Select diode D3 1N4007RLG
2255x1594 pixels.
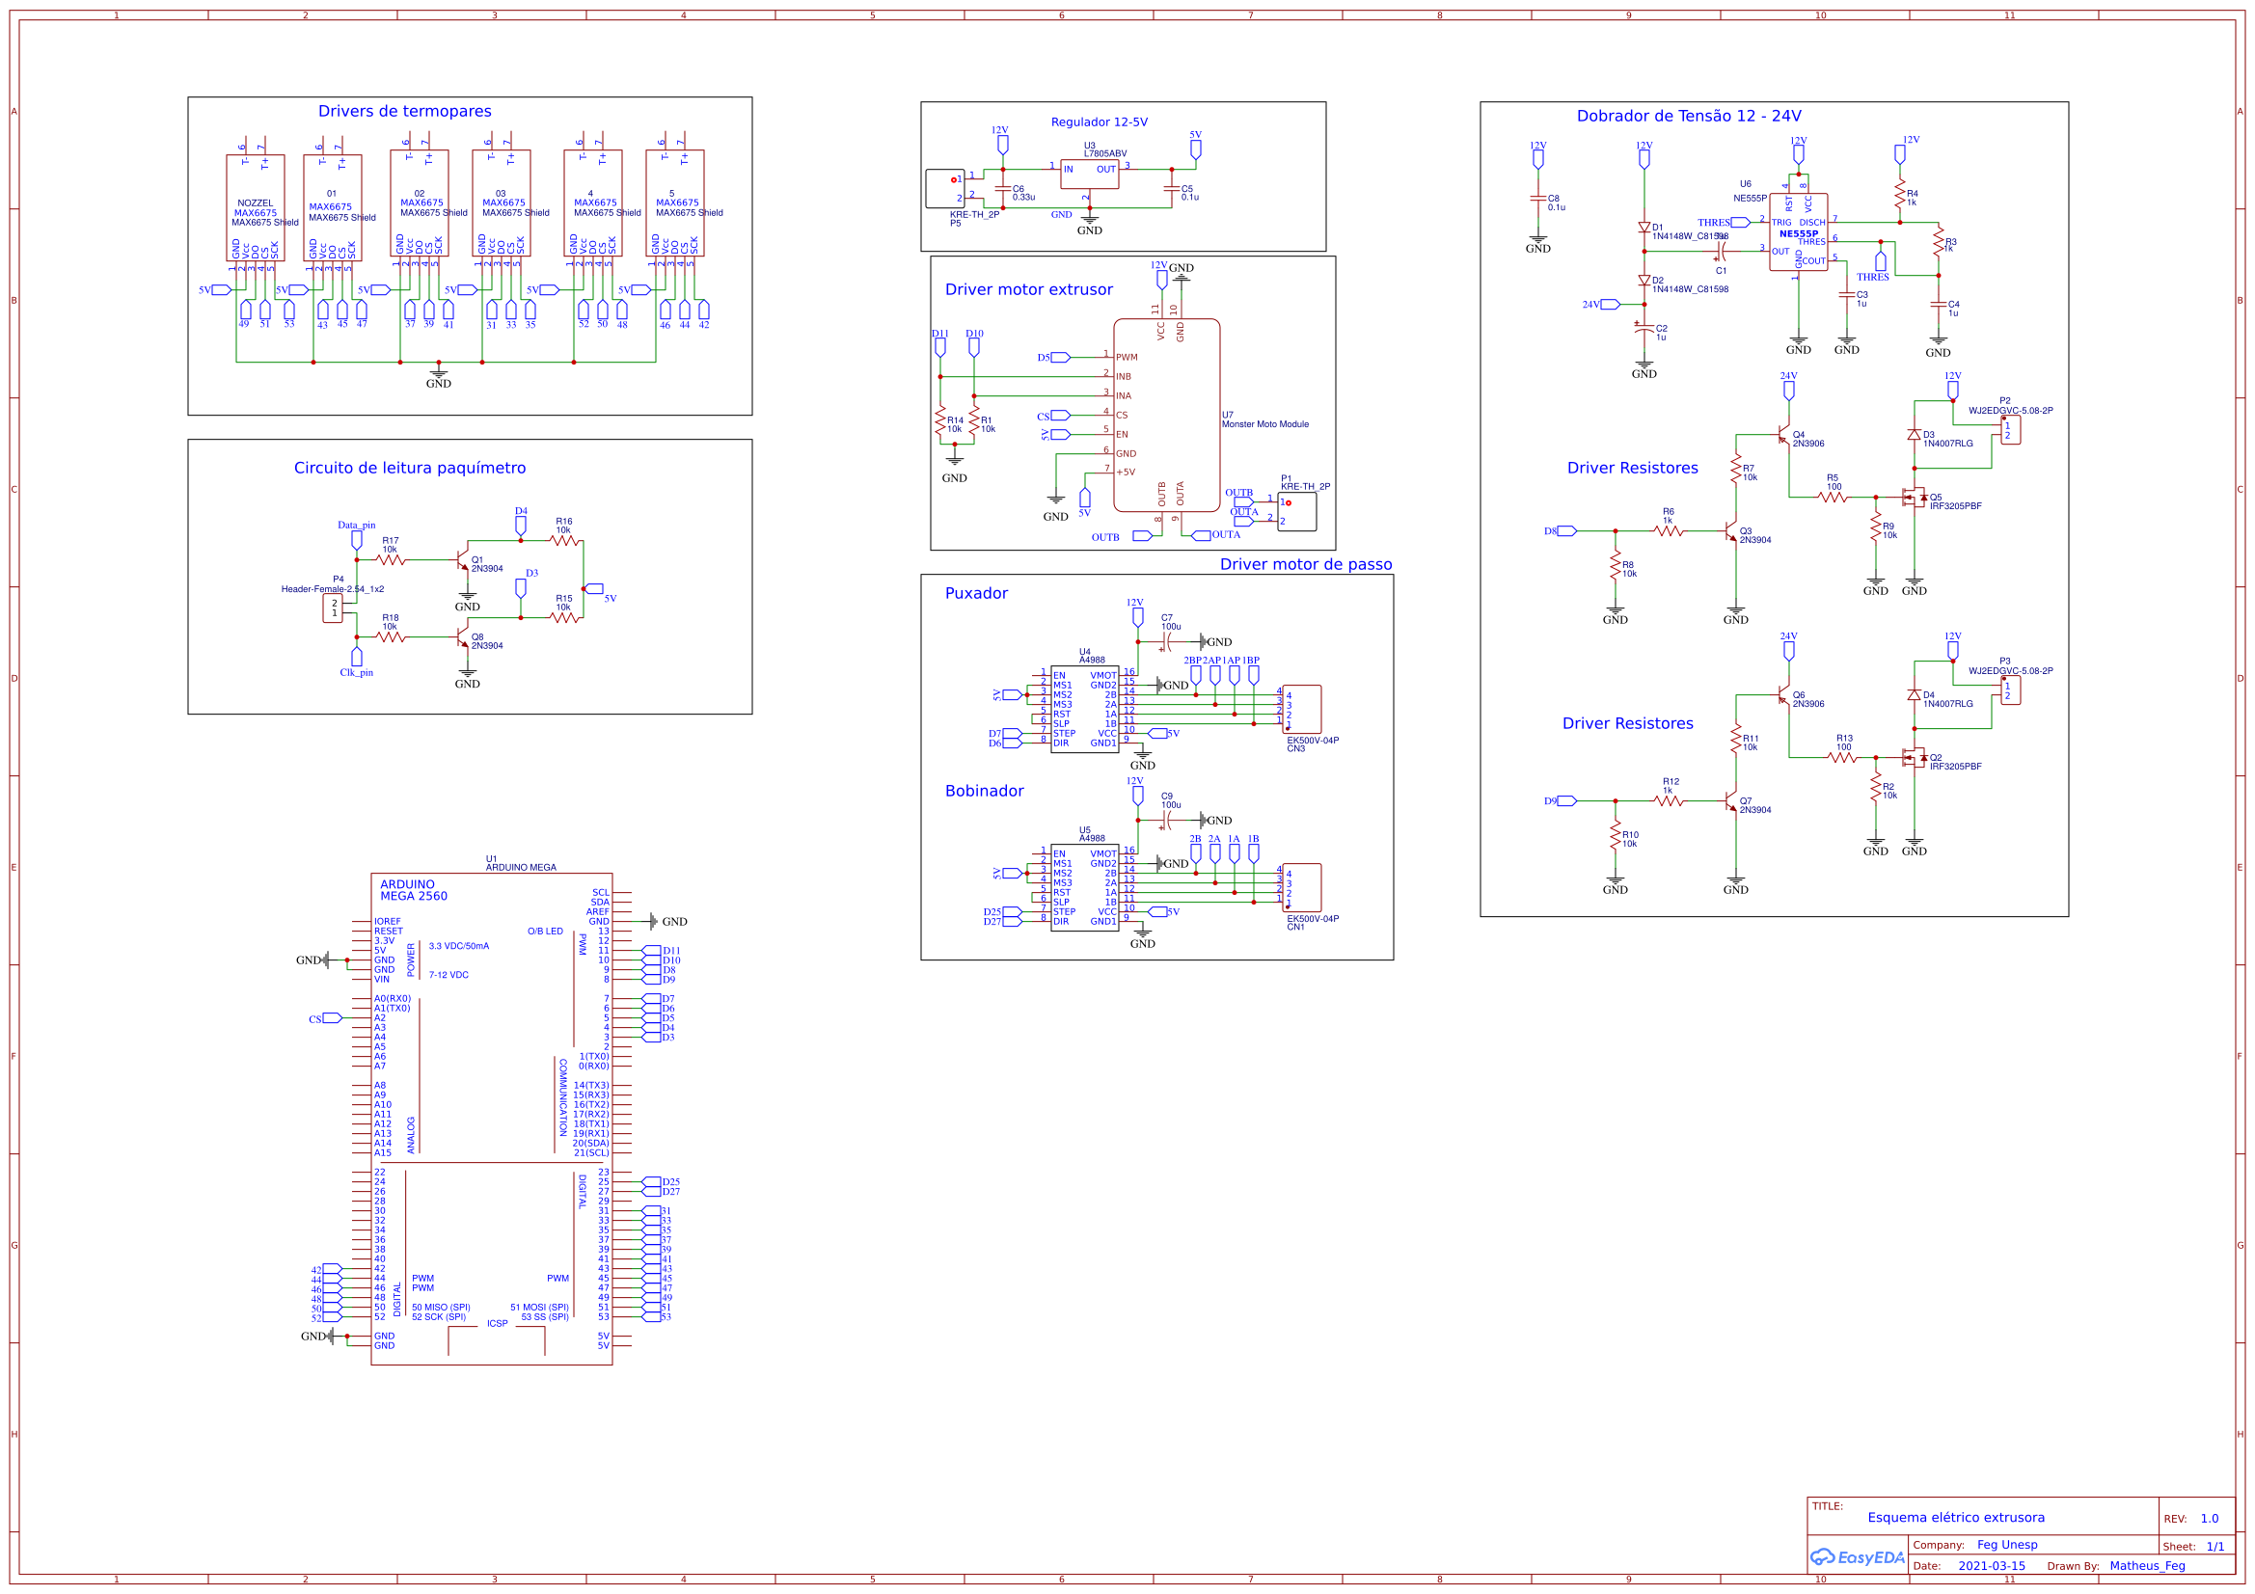pos(1915,435)
